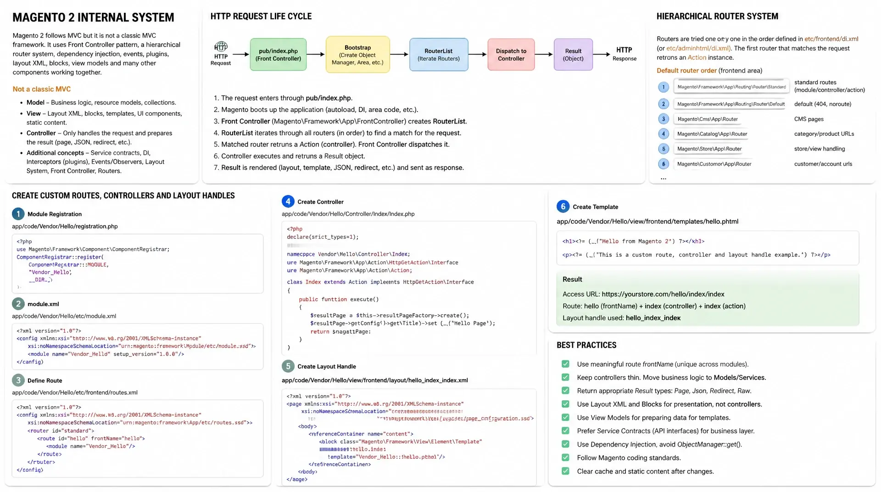The height and width of the screenshot is (492, 881).
Task: Click the 'Not a classic MVC' heading
Action: click(42, 89)
